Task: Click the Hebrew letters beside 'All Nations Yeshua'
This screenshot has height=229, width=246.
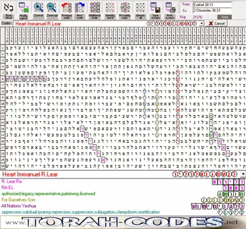Action: (x=217, y=207)
